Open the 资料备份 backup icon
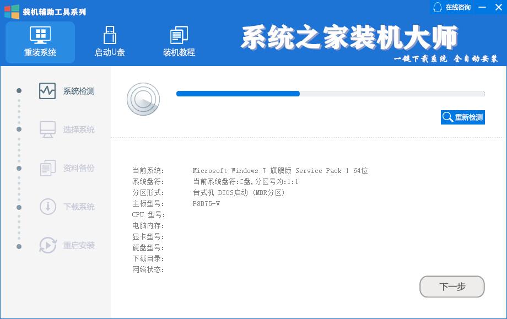Image resolution: width=507 pixels, height=319 pixels. pos(47,168)
